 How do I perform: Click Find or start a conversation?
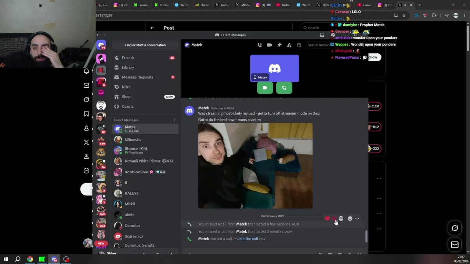[x=145, y=45]
